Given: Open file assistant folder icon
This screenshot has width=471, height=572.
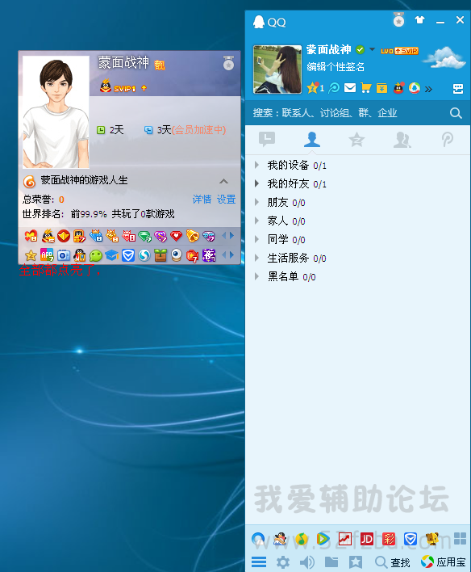Looking at the screenshot, I should click(331, 562).
